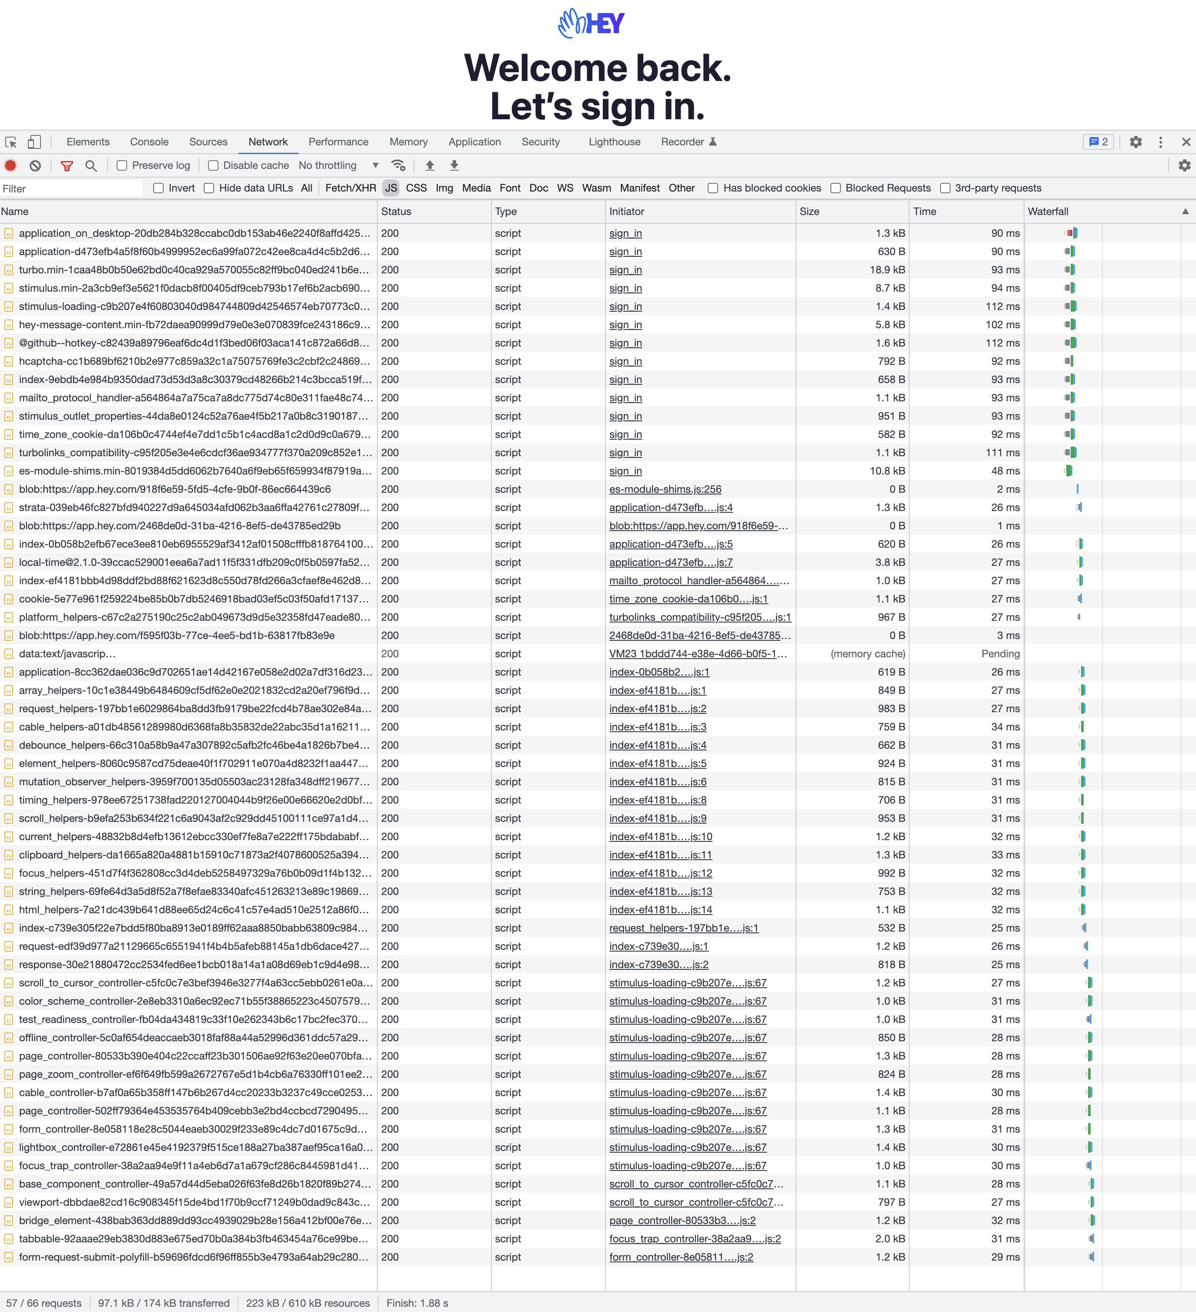Click file icon of hcaptcha row
Screen dimensions: 1196x1312
coord(8,361)
